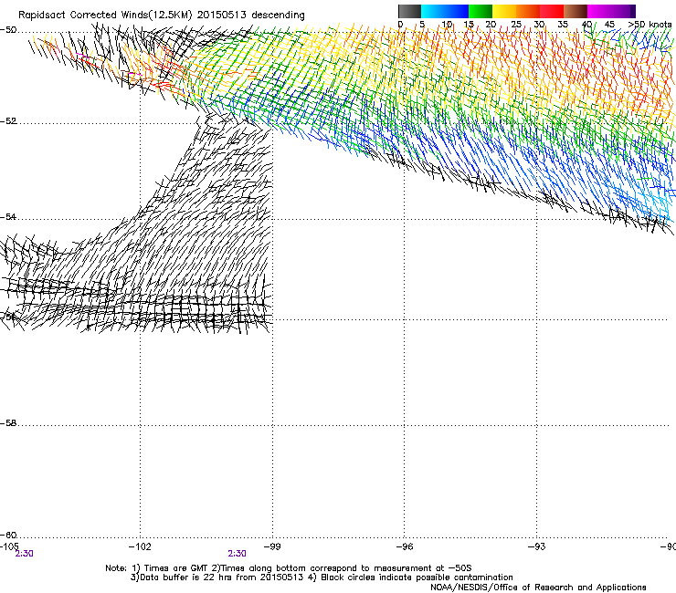
Task: Click the longitude label -93
Action: click(537, 546)
